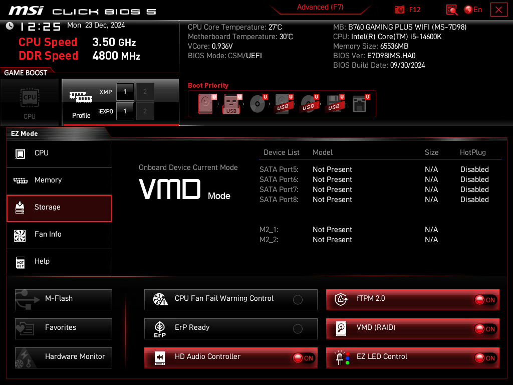The image size is (513, 385).
Task: Select the USB key boot device icon
Action: 232,104
